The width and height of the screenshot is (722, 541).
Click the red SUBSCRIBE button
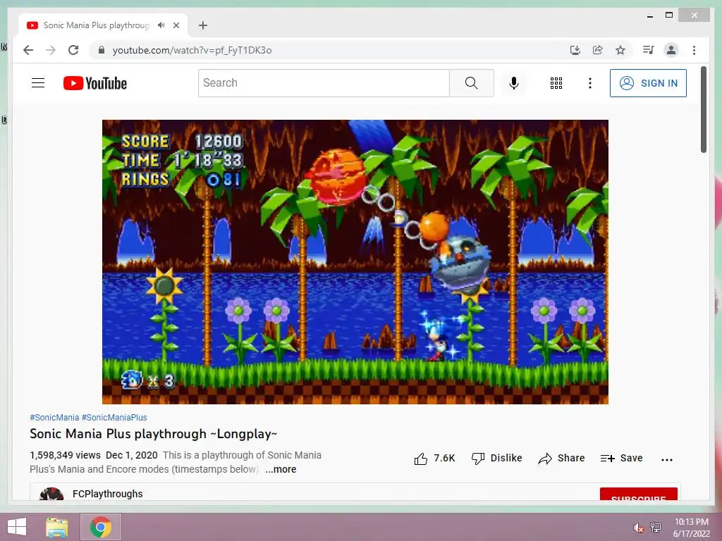[639, 494]
